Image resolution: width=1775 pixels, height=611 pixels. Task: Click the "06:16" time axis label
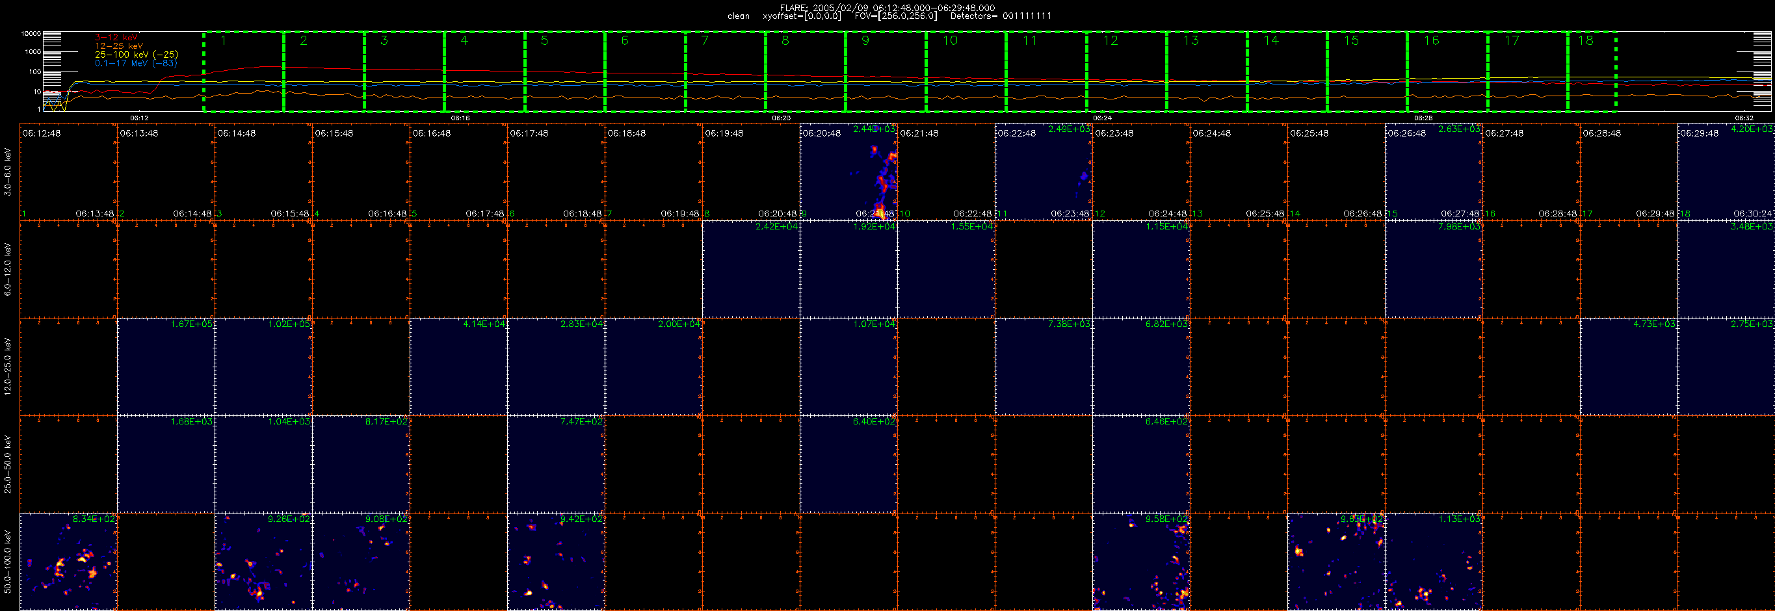coord(460,118)
